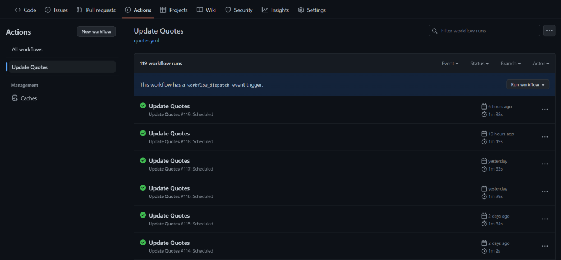561x260 pixels.
Task: Open Update Quotes run #118
Action: coord(169,134)
